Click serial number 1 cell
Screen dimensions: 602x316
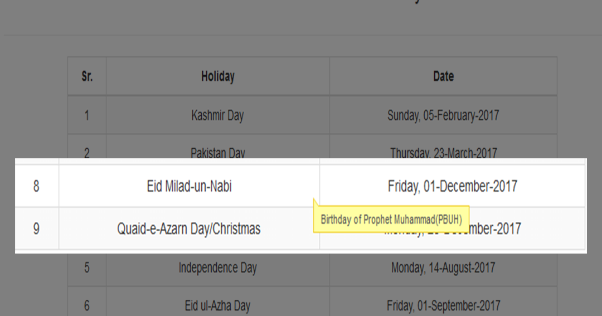point(87,115)
